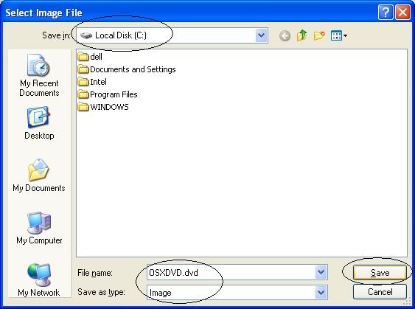Screen dimensions: 415x309
Task: Open the My Documents shortcut
Action: coord(39,176)
